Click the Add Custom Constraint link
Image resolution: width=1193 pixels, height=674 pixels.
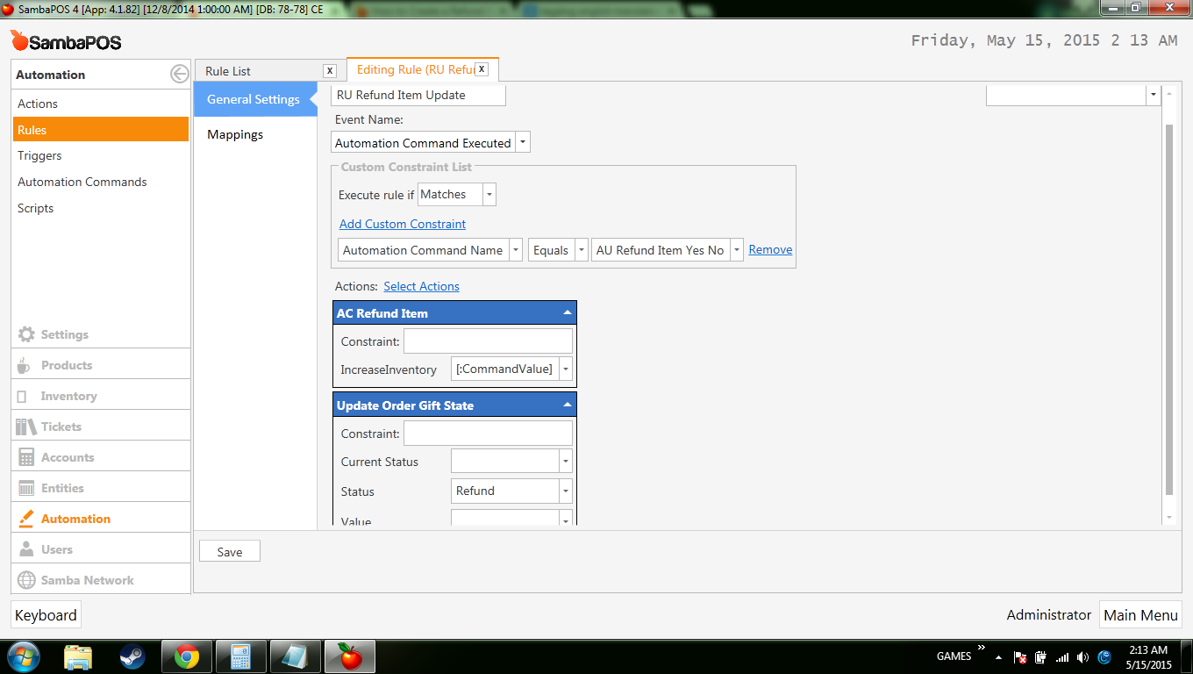click(x=403, y=224)
